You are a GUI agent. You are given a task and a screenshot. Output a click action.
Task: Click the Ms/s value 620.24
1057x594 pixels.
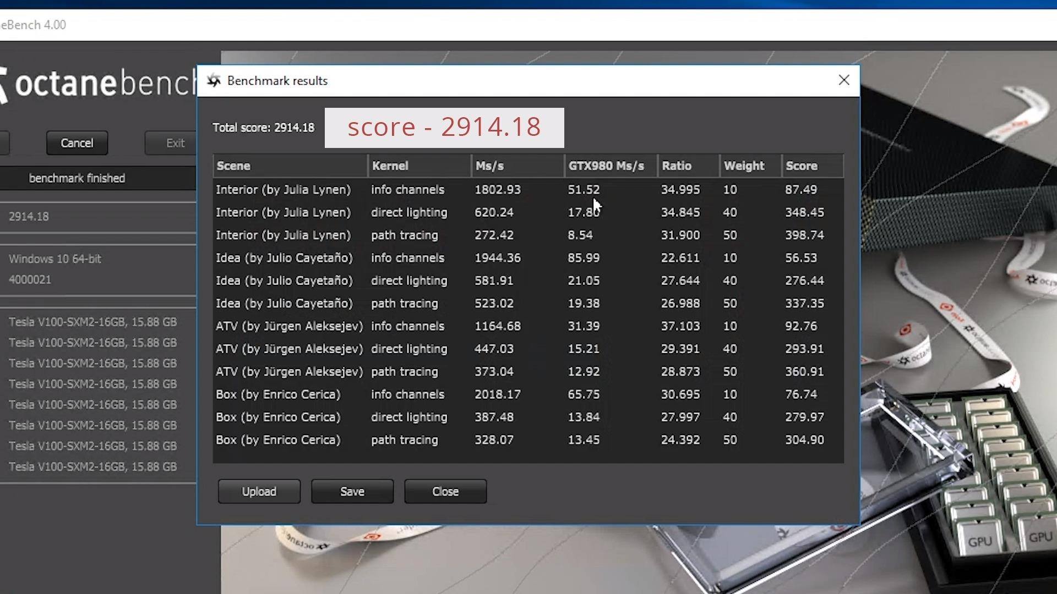tap(494, 212)
